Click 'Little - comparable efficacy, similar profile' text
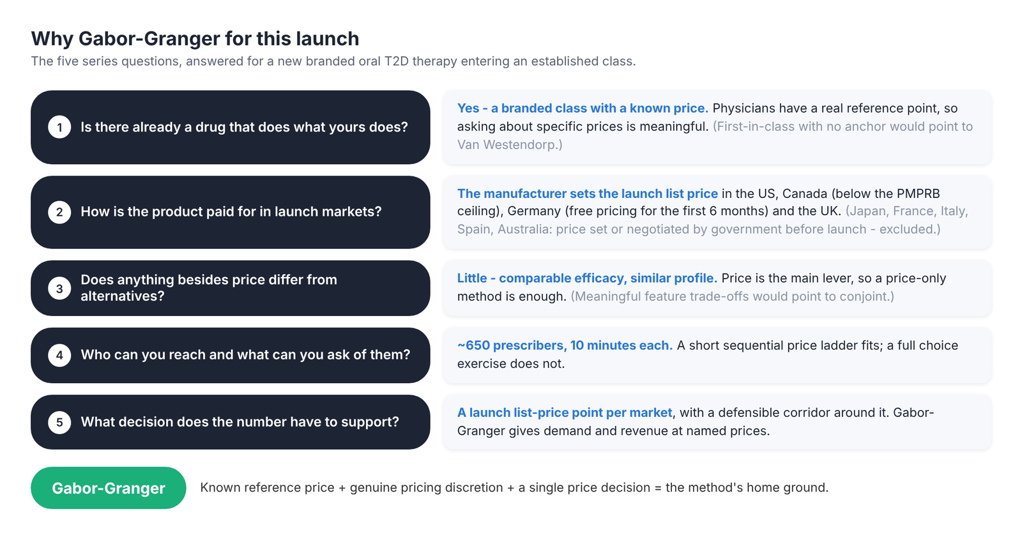This screenshot has width=1022, height=537. [x=587, y=278]
